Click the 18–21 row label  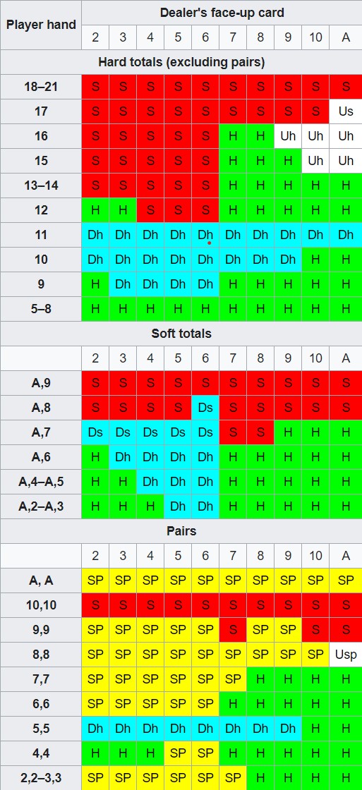[x=41, y=87]
